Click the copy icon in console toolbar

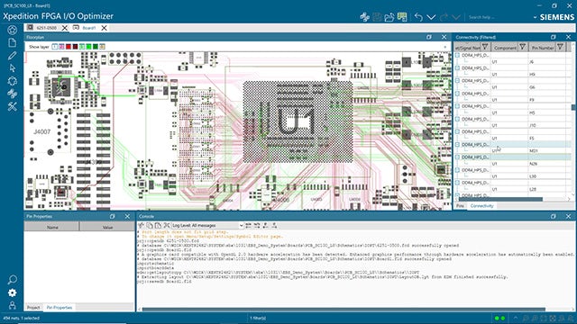[150, 225]
